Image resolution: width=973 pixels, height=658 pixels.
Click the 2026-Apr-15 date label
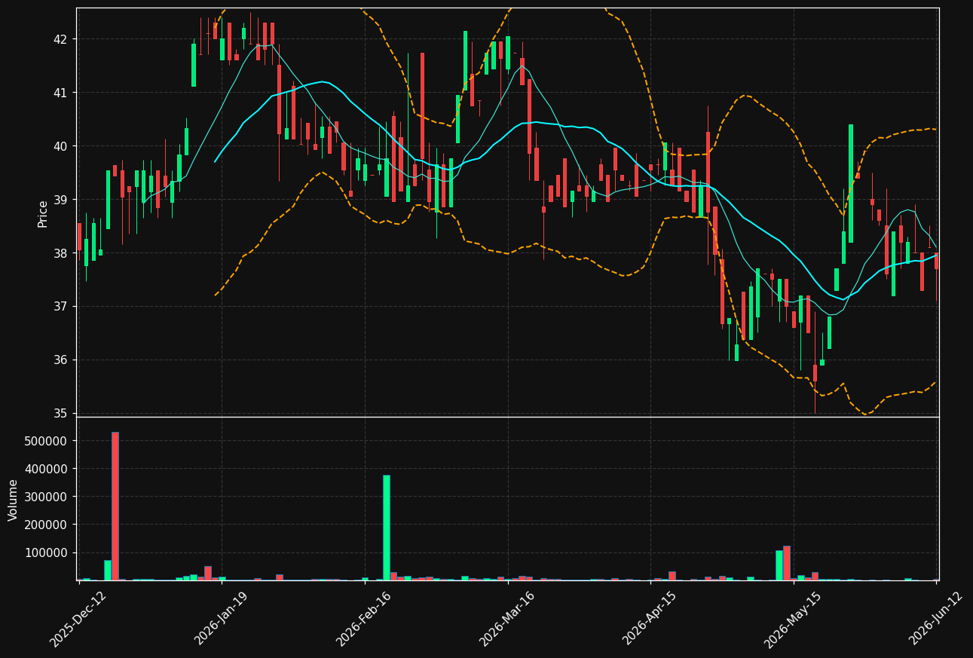[x=650, y=620]
